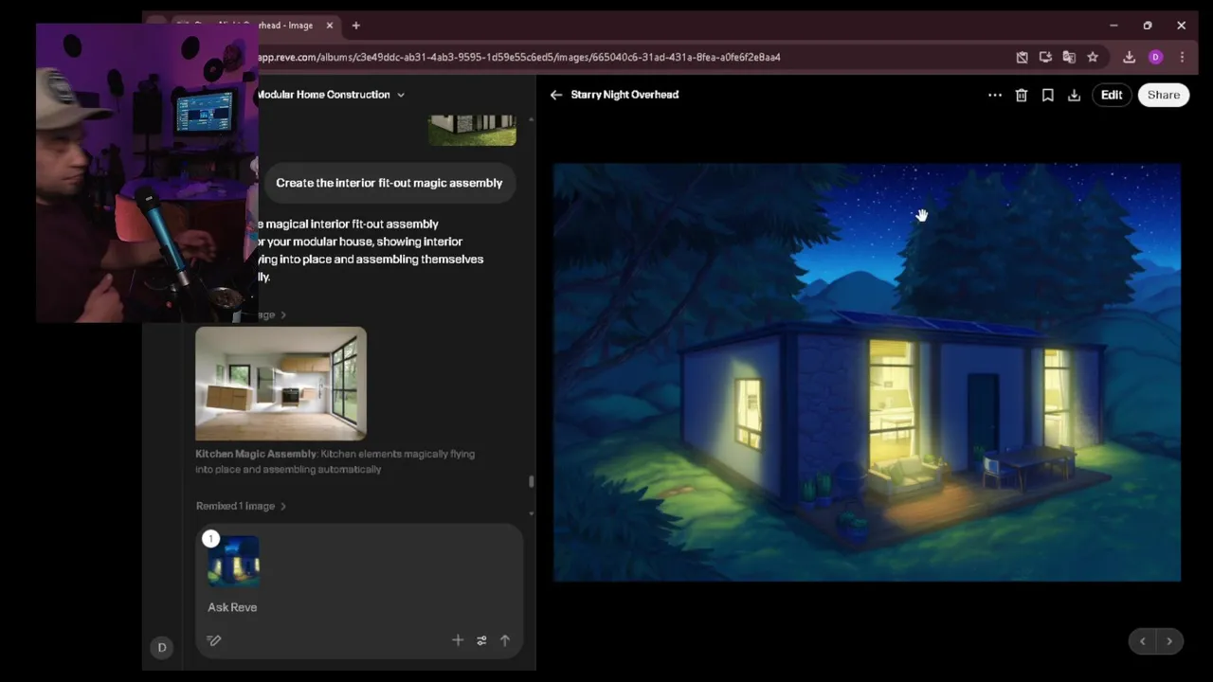Click the Share button
Image resolution: width=1213 pixels, height=682 pixels.
[x=1164, y=95]
